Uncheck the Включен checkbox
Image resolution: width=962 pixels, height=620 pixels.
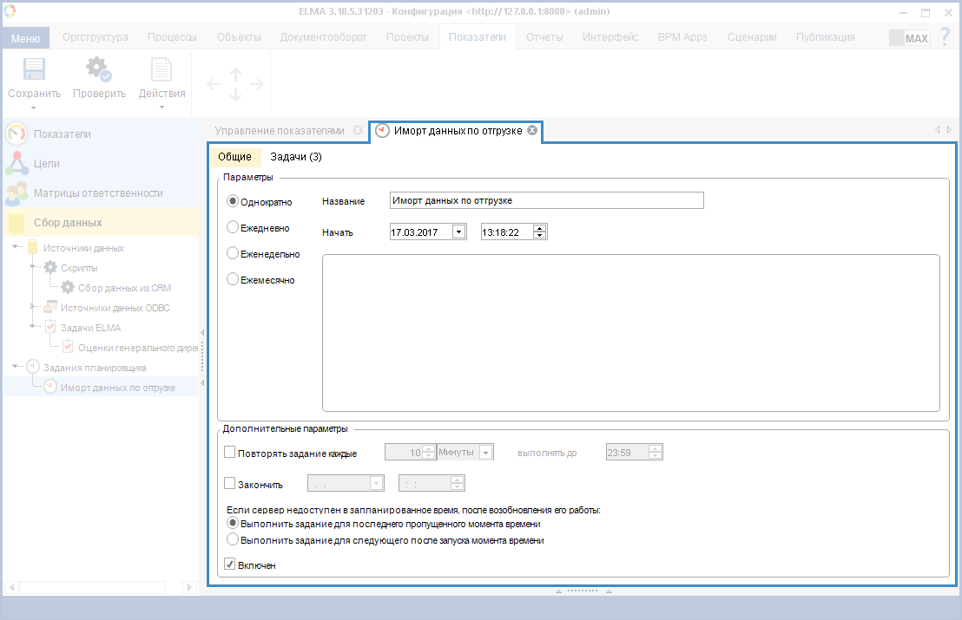click(230, 565)
